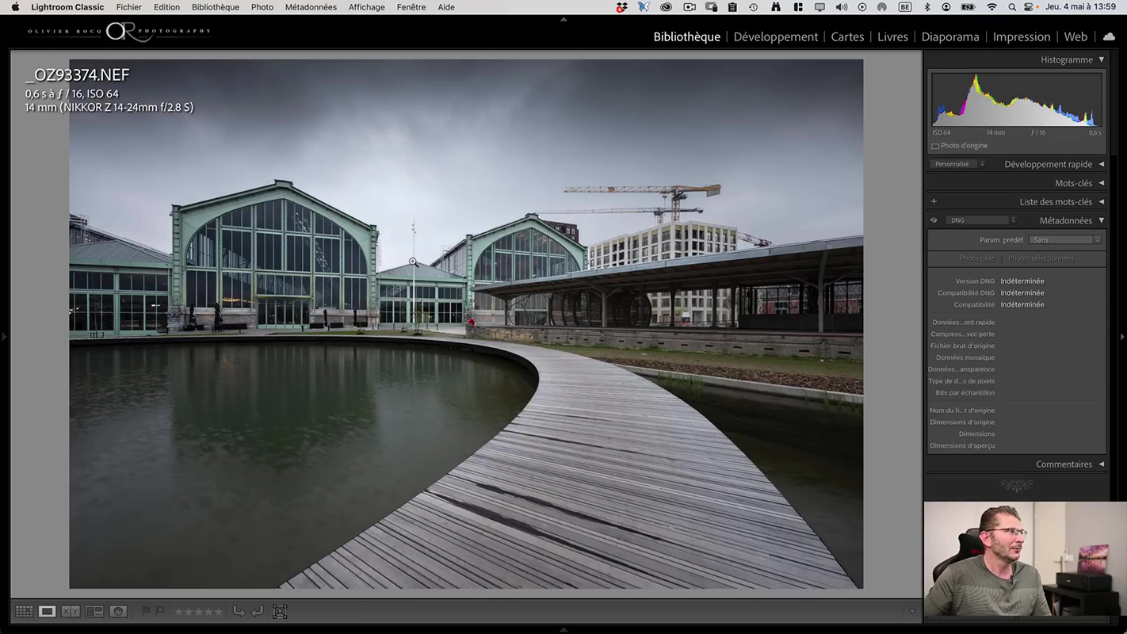Screen dimensions: 1127x634
Task: Expand the Développement rapide panel
Action: point(1101,164)
